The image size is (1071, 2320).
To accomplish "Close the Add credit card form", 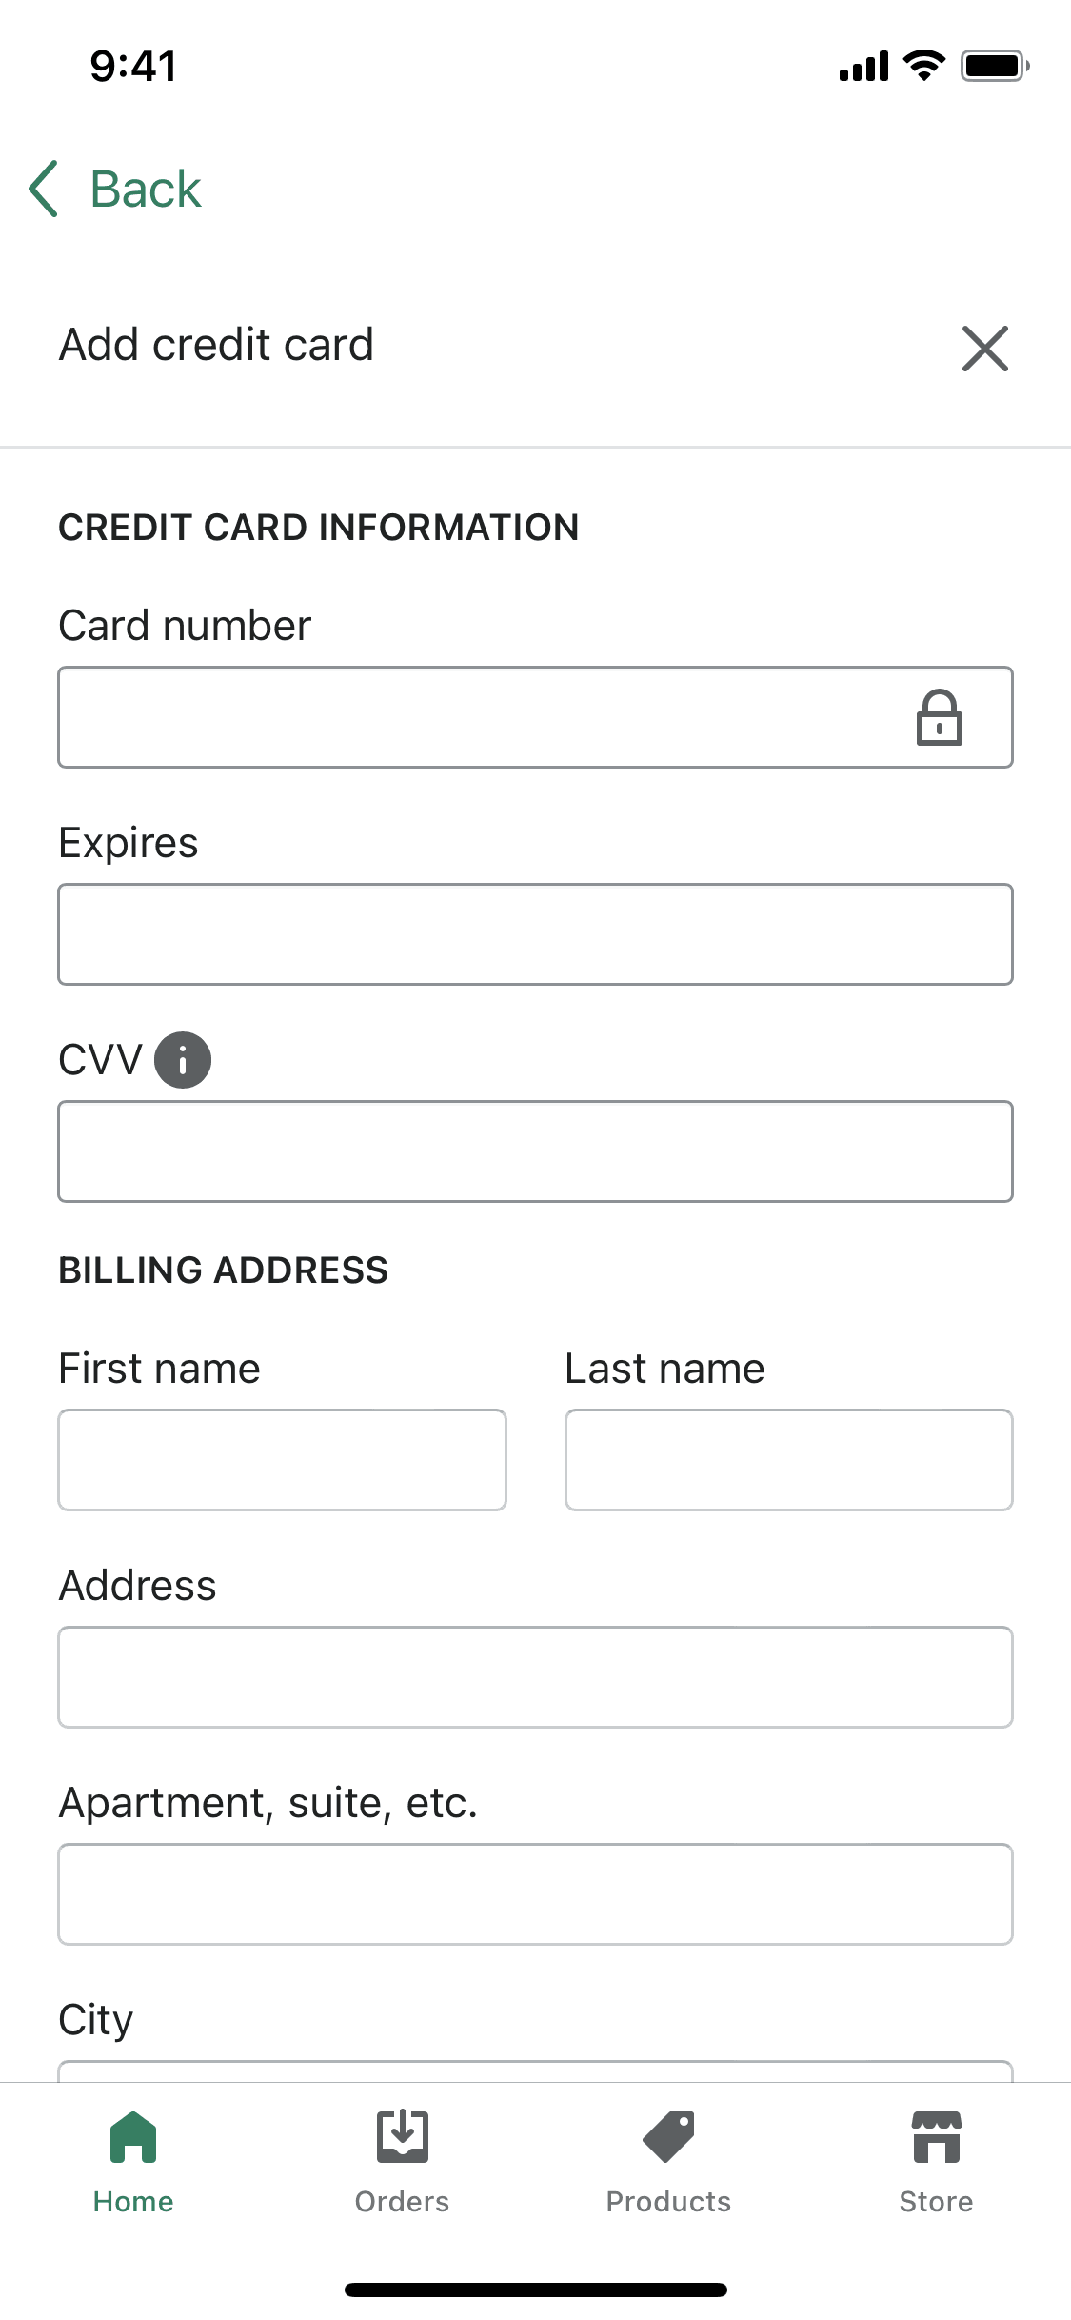I will coord(984,349).
